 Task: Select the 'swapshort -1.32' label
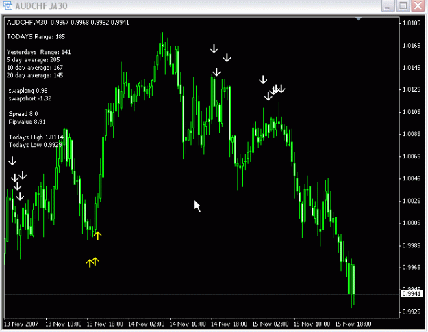(29, 98)
